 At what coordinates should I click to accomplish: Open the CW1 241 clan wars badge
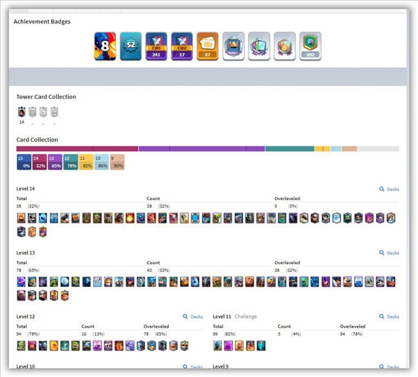tap(156, 46)
